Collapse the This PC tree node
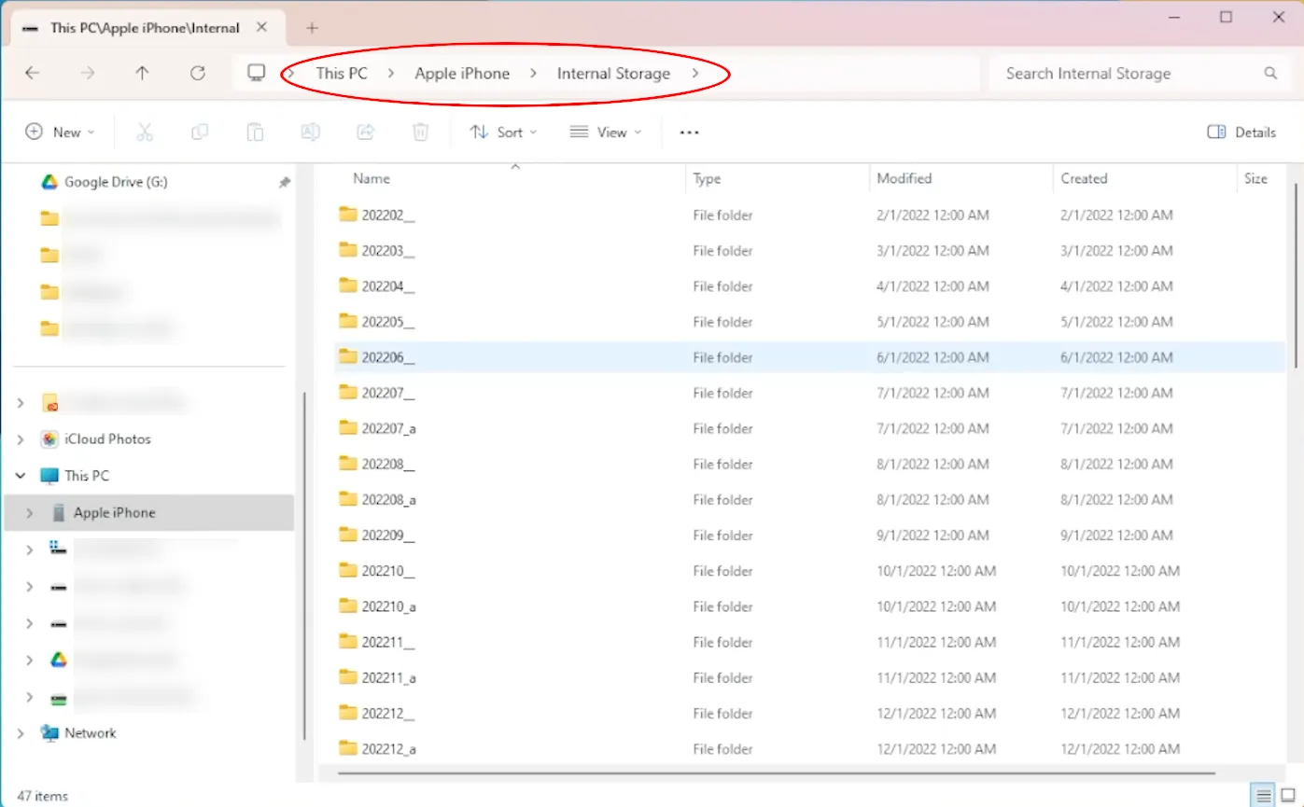The image size is (1304, 807). tap(21, 476)
